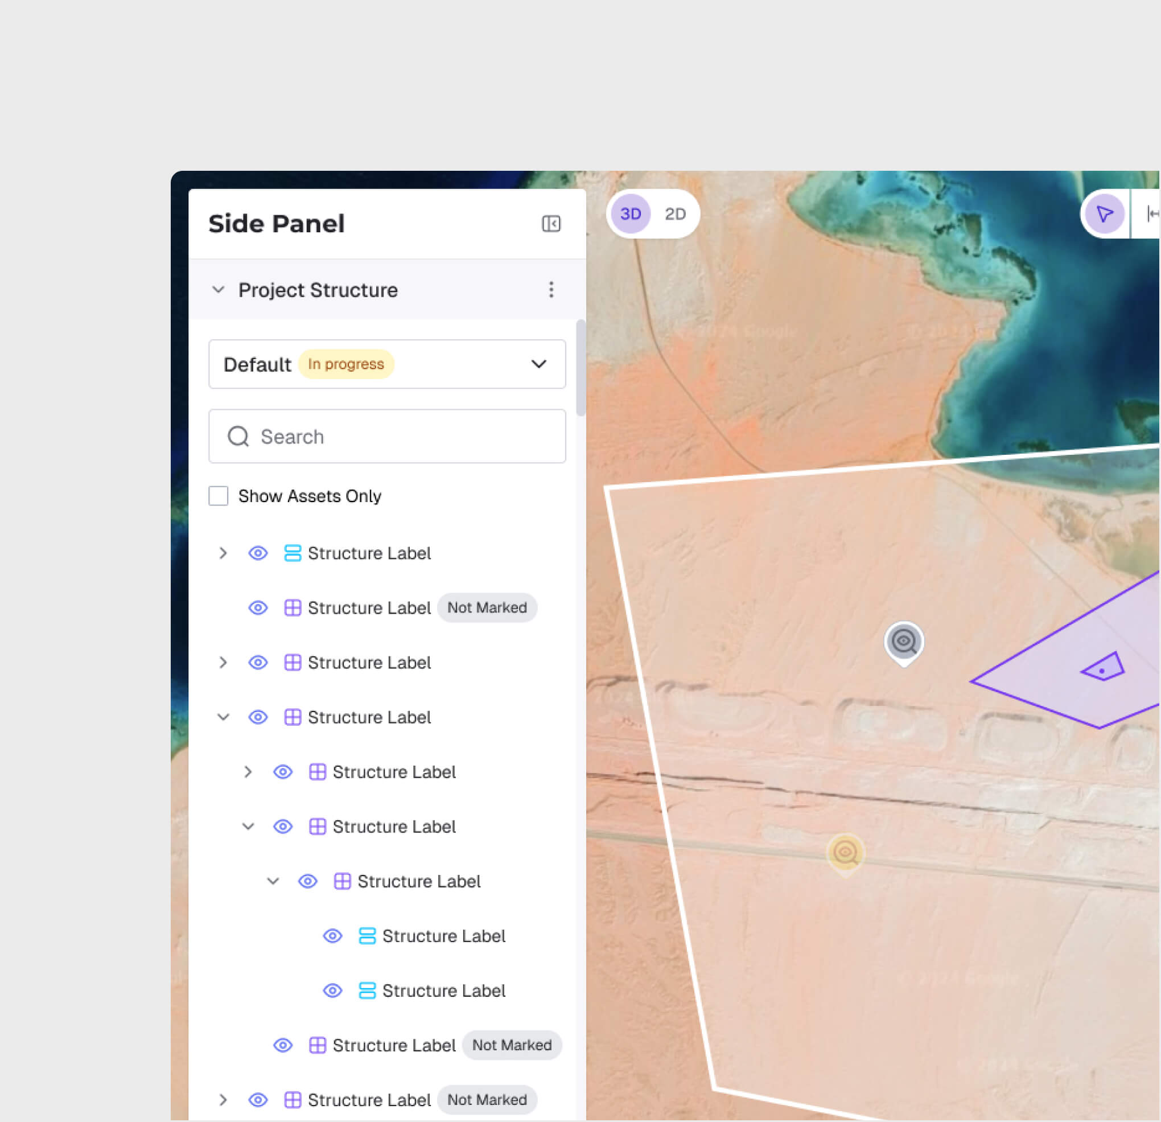Image resolution: width=1161 pixels, height=1122 pixels.
Task: Hide the topmost Structure Label via its eye toggle
Action: 258,553
